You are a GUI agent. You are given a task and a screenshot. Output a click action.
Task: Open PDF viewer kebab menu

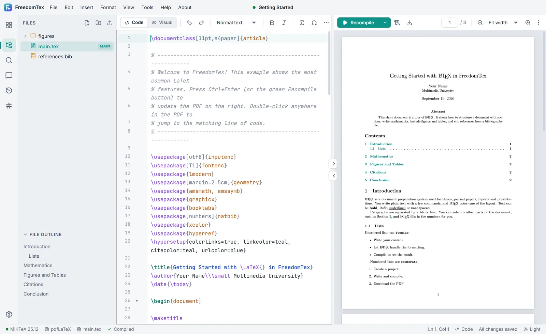coord(538,23)
